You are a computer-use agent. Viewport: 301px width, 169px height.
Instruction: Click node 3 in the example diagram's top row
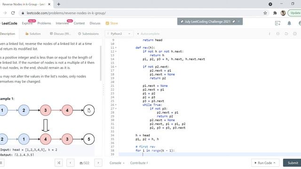pyautogui.click(x=46, y=110)
